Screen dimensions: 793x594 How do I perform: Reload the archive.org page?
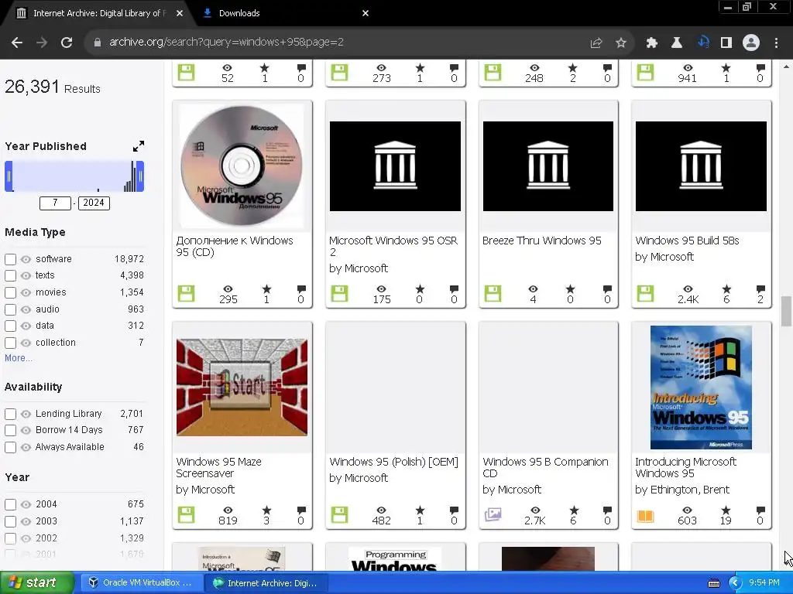67,43
